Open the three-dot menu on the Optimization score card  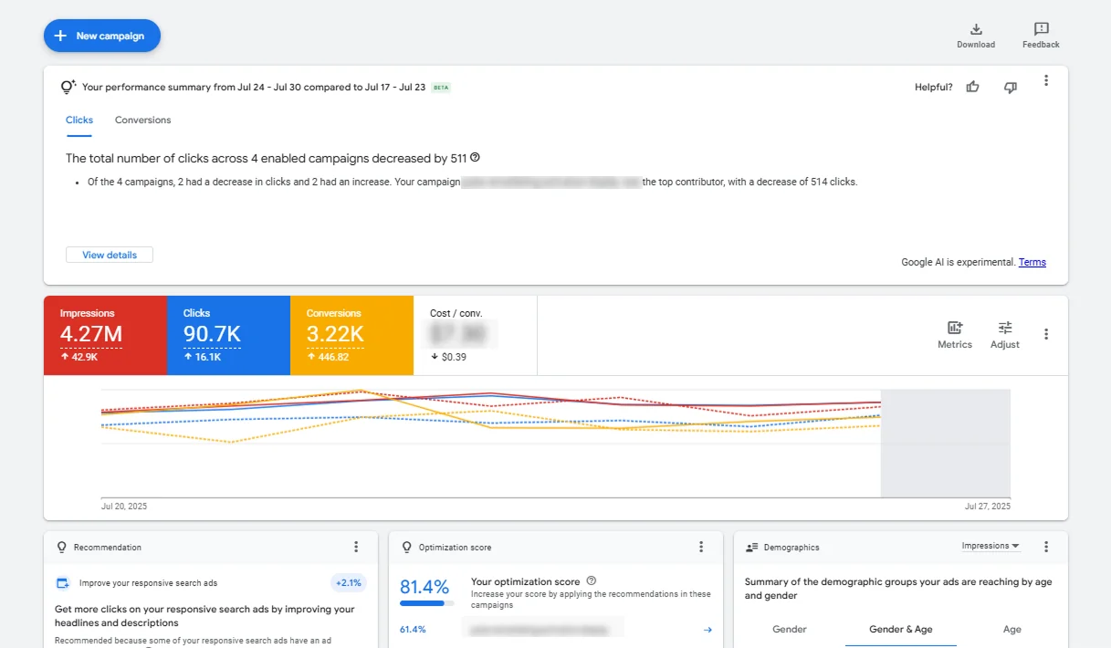click(x=701, y=547)
